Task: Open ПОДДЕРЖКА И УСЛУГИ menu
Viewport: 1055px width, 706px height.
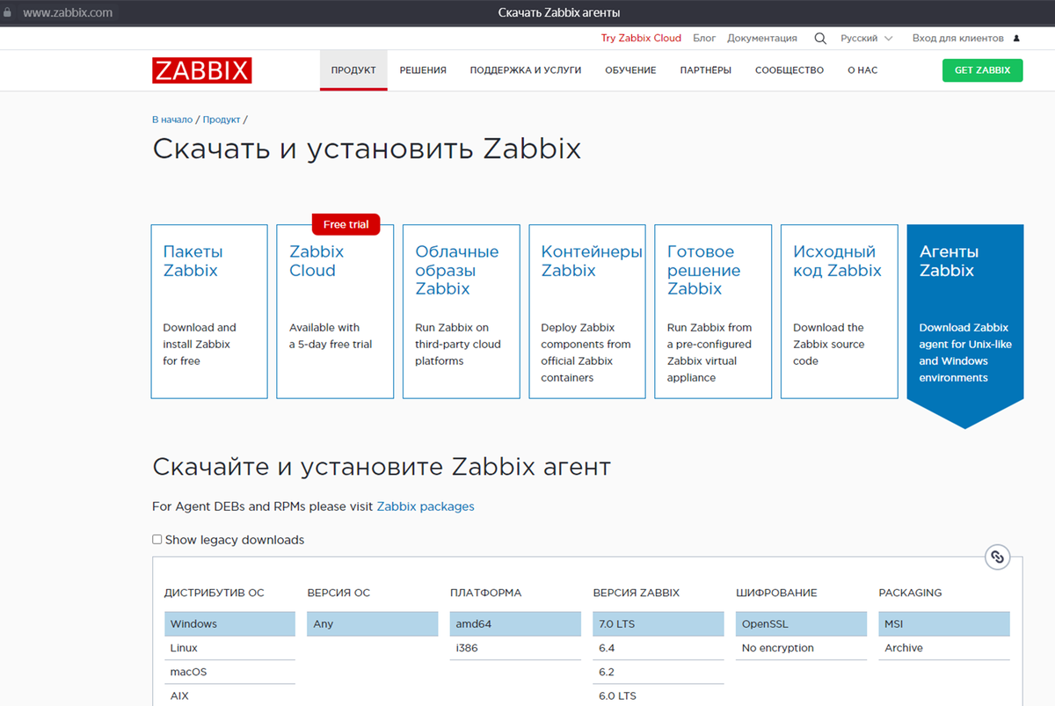Action: 526,70
